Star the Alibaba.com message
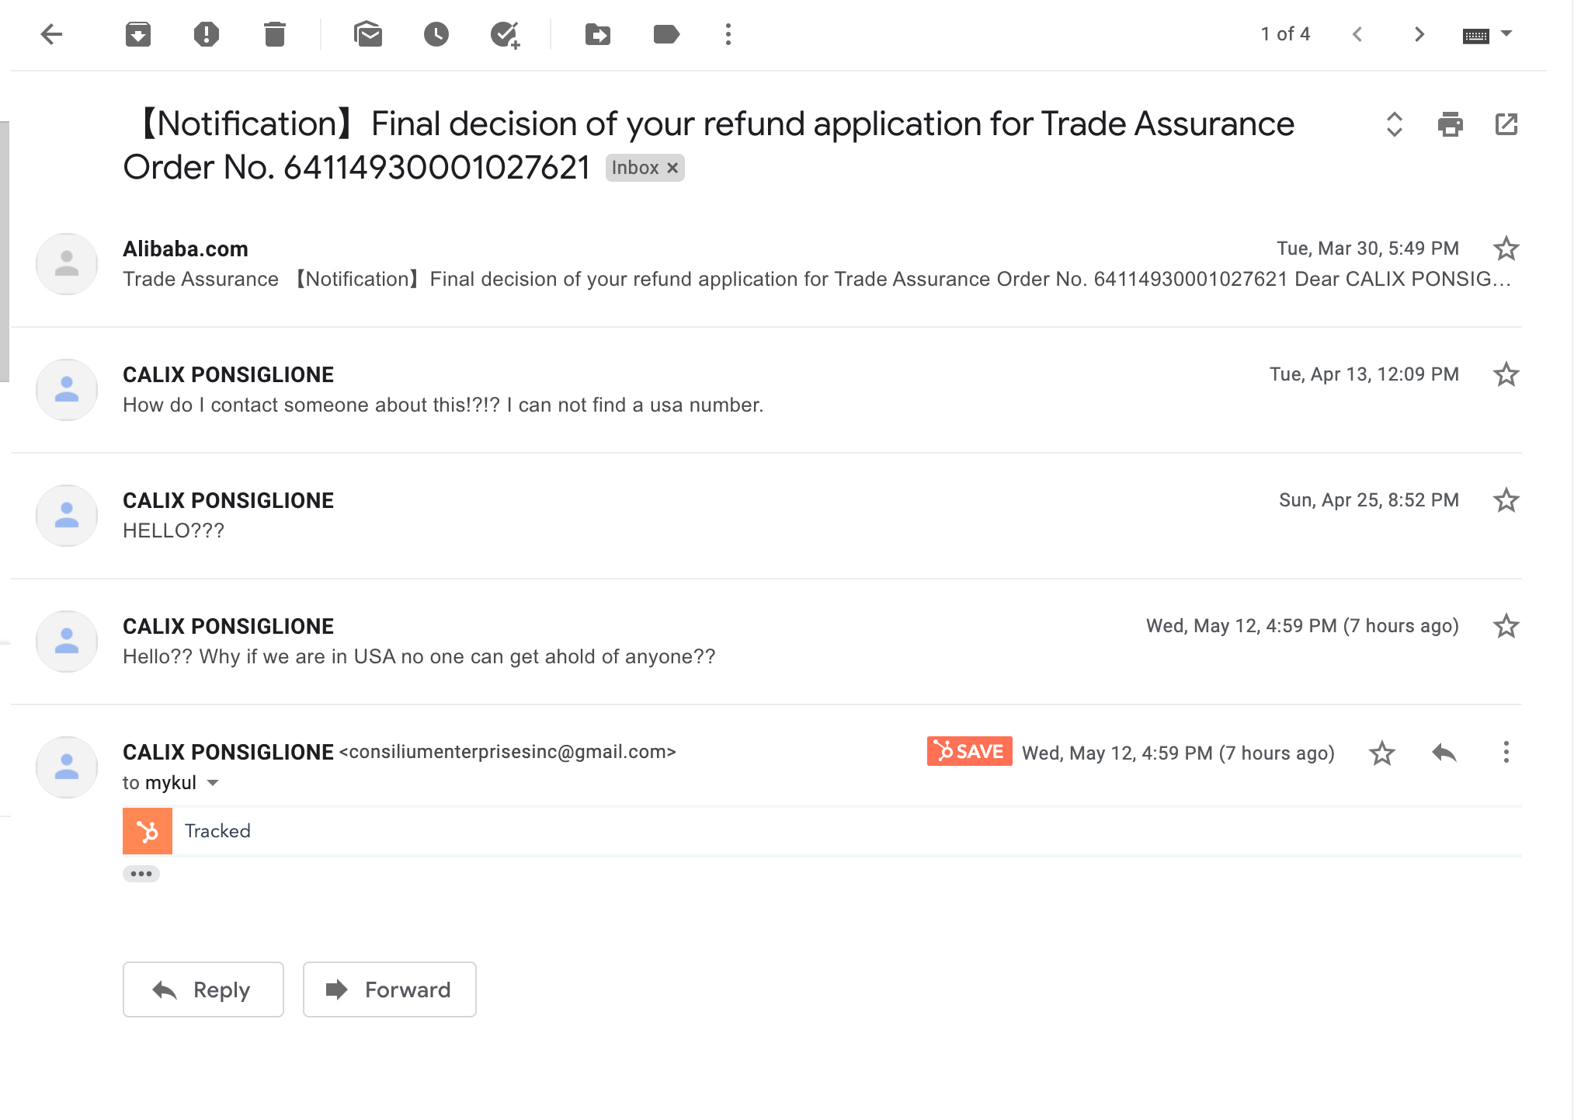Screen dimensions: 1581x1120 1506,249
